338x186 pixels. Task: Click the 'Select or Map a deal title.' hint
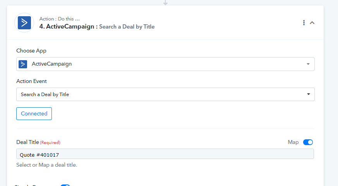[x=46, y=165]
